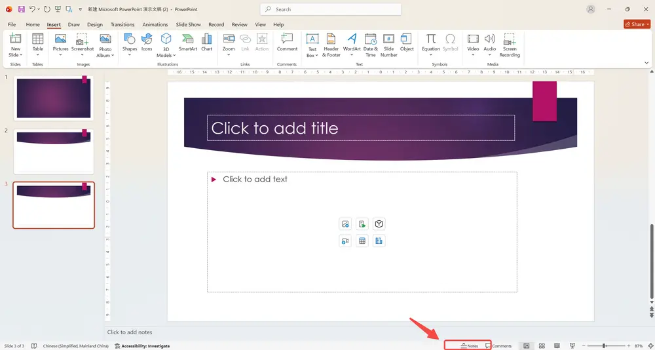Click the chart icon in the content placeholder
Image resolution: width=655 pixels, height=350 pixels.
tap(379, 241)
